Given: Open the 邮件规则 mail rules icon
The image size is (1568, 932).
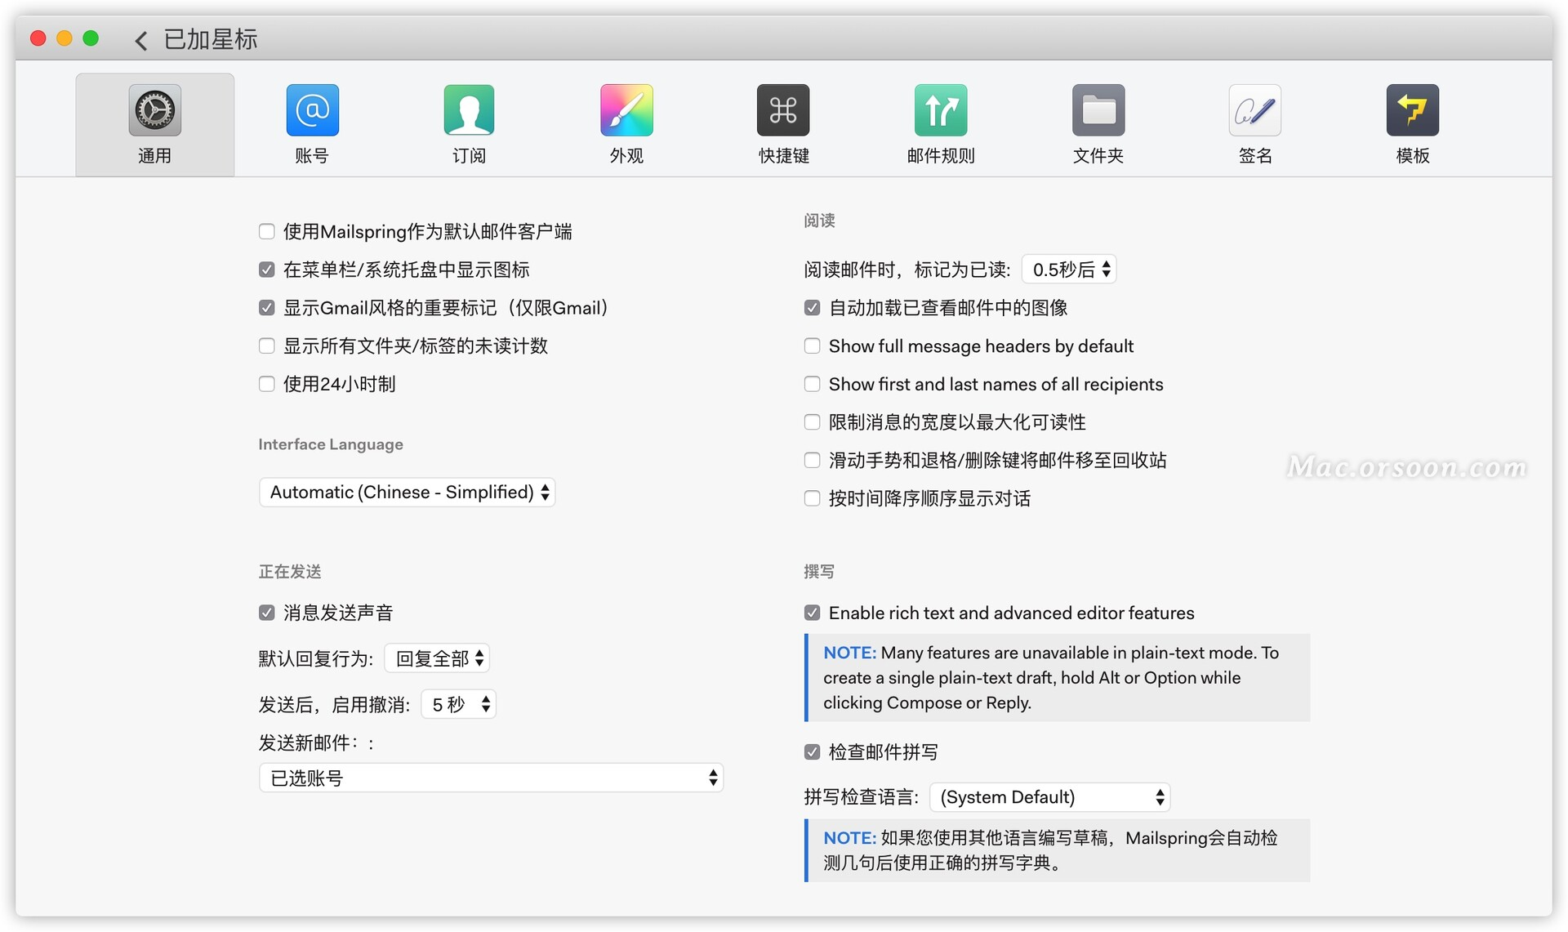Looking at the screenshot, I should (940, 123).
